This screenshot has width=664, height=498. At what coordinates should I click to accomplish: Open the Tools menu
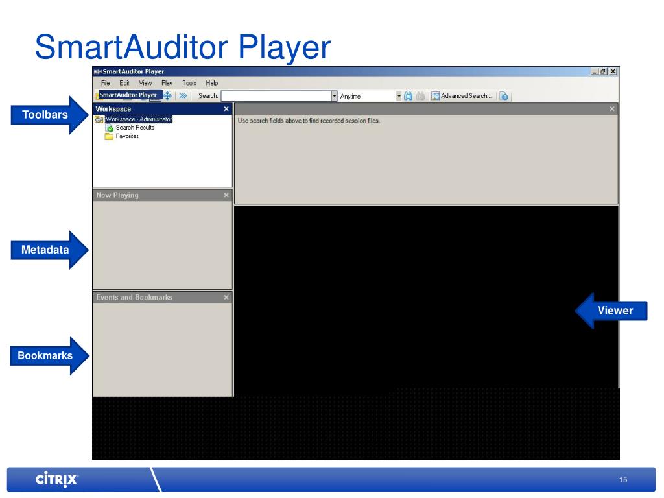point(189,83)
